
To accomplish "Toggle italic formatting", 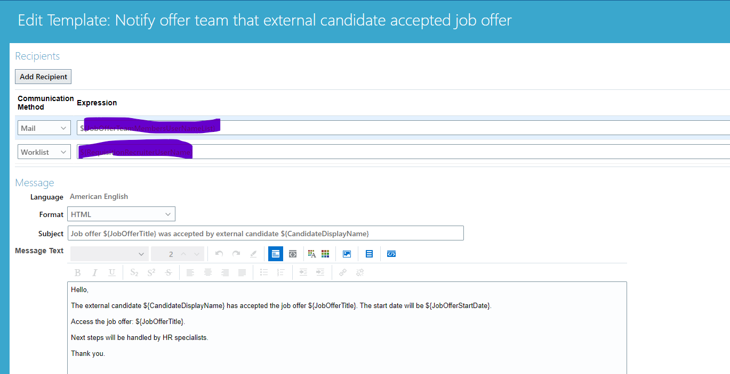I will [94, 272].
